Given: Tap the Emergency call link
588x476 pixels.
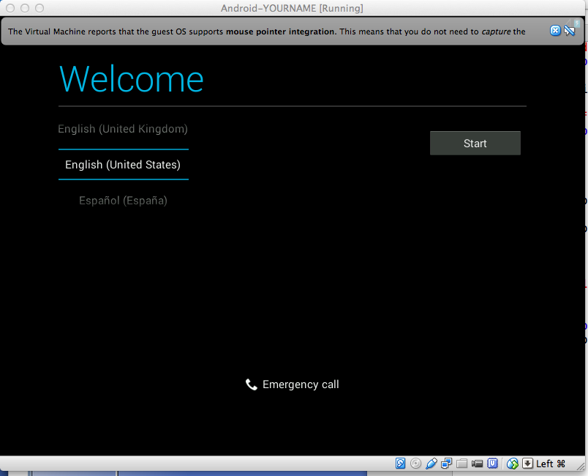Looking at the screenshot, I should click(292, 384).
